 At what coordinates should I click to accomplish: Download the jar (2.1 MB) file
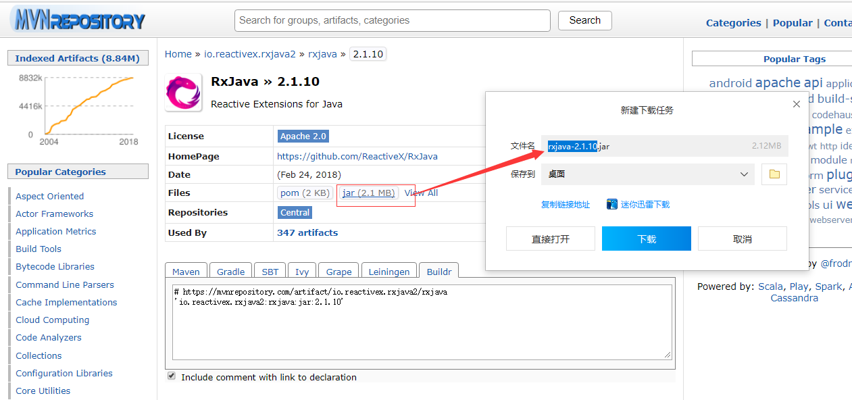tap(368, 193)
